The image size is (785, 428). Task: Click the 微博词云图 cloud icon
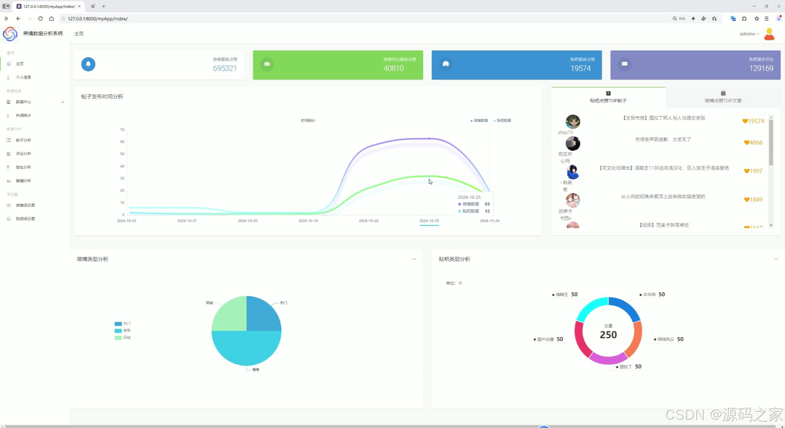point(8,205)
